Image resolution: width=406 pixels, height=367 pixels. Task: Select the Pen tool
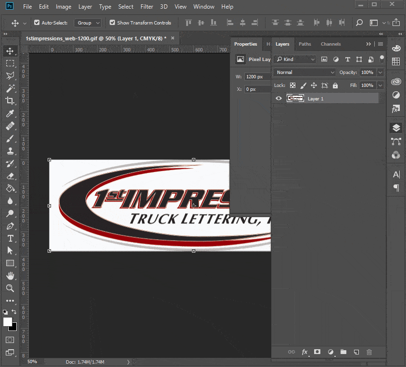tap(10, 226)
